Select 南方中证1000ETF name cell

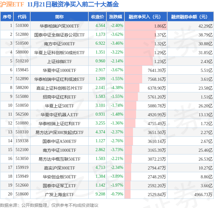(x=59, y=150)
